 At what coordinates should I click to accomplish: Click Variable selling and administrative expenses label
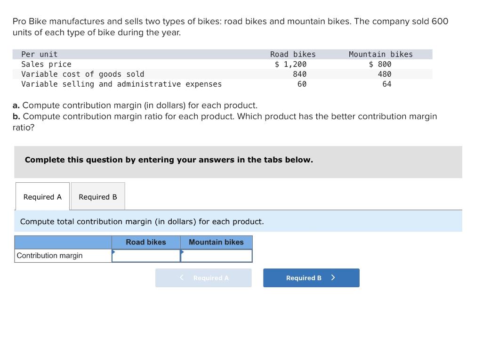click(121, 84)
